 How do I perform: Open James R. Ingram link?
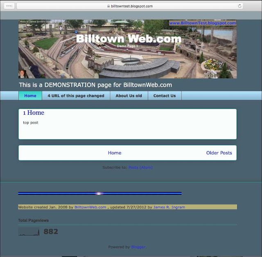click(169, 207)
